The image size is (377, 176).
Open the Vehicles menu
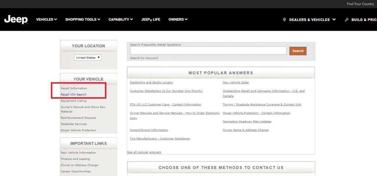pyautogui.click(x=47, y=19)
